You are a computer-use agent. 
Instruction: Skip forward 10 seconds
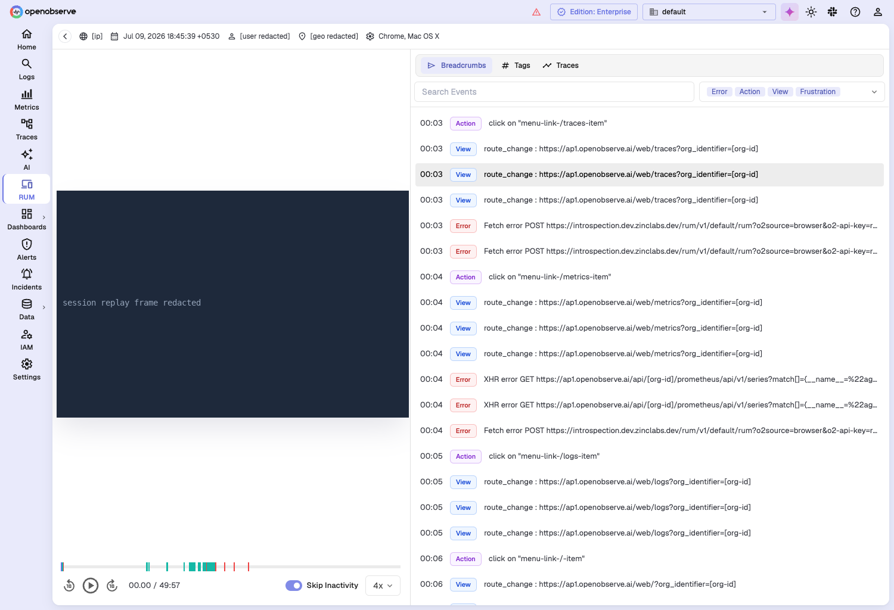(x=112, y=586)
